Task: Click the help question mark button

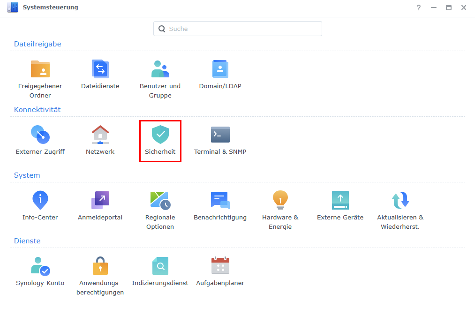Action: (x=419, y=8)
